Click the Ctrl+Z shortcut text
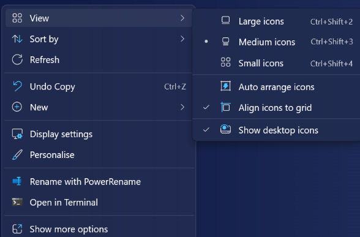This screenshot has height=237, width=360. 175,86
